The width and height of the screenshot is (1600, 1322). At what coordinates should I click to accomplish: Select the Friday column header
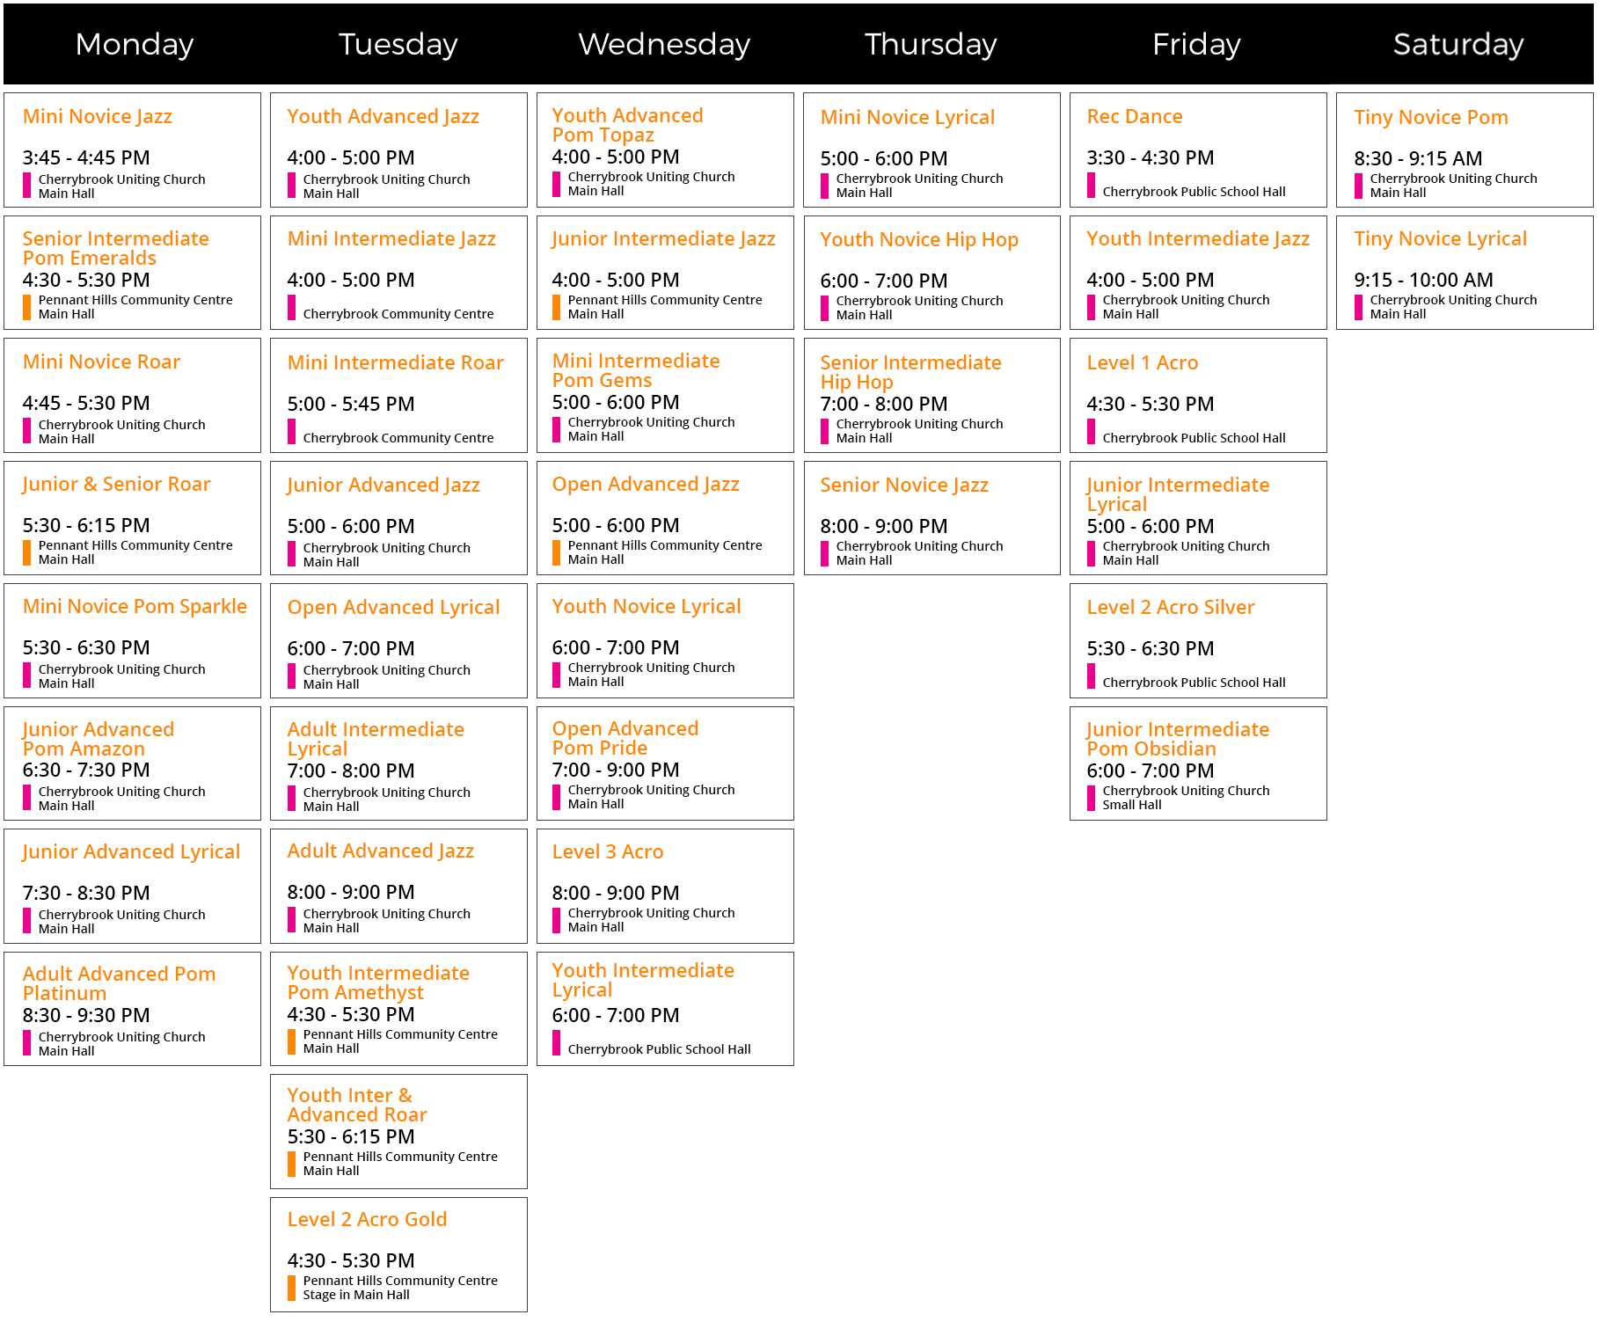[1196, 44]
